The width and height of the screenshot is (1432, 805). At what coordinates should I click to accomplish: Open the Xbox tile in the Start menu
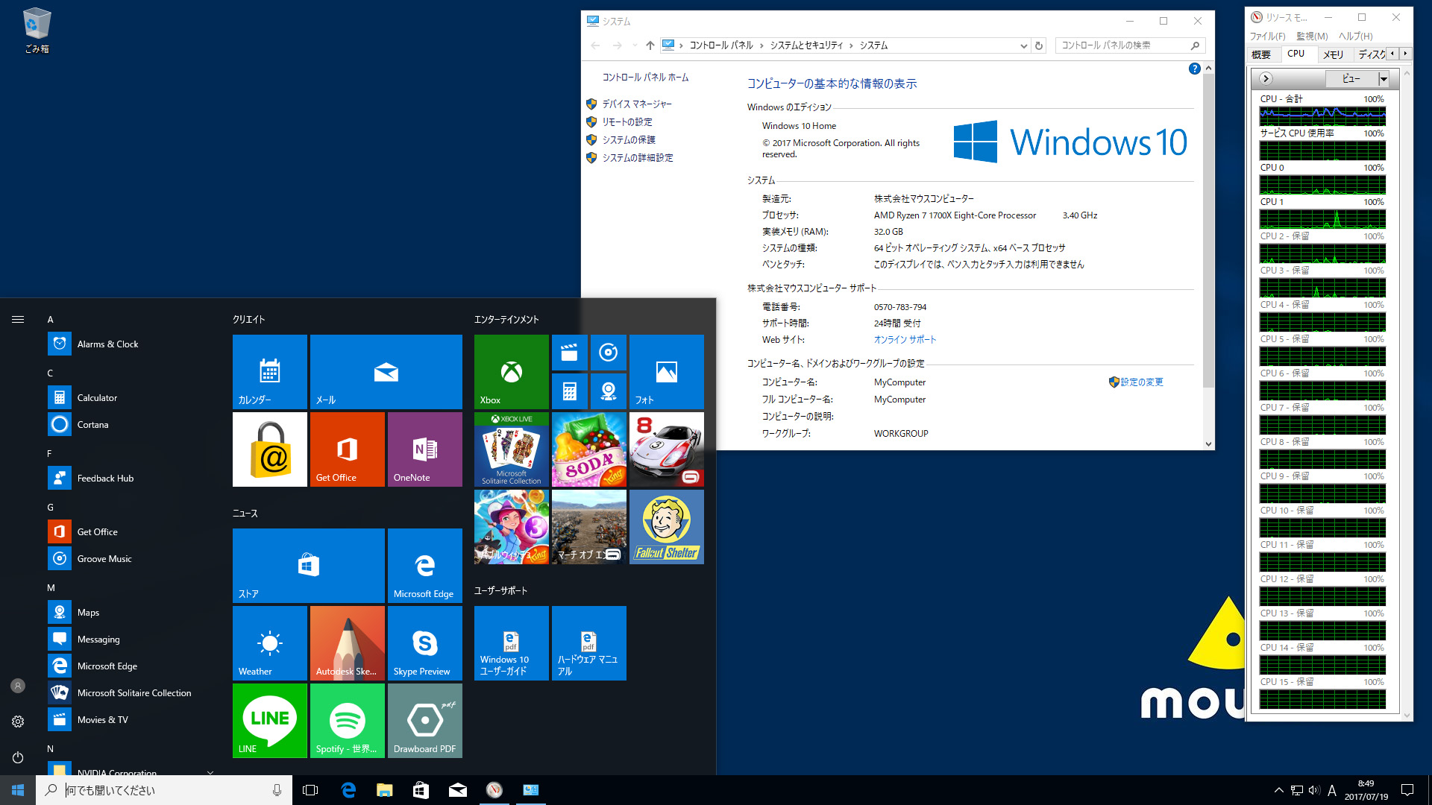click(510, 372)
